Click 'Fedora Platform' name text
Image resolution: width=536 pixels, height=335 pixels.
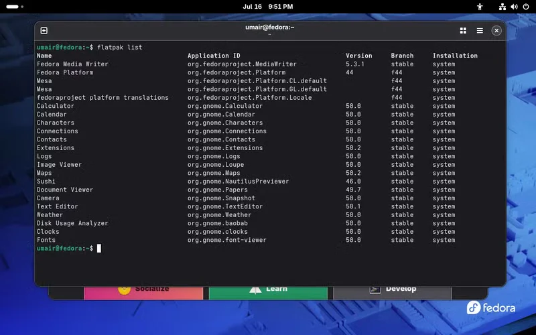(x=65, y=72)
